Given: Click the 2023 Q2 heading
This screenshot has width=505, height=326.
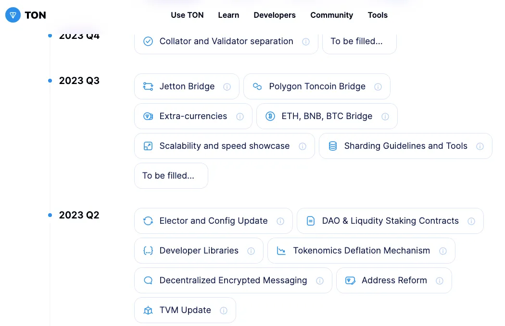Looking at the screenshot, I should tap(79, 215).
